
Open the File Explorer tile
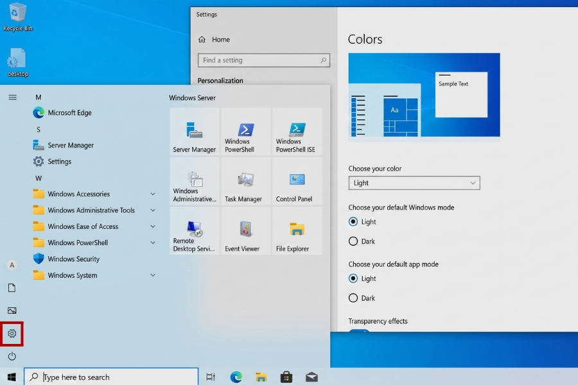297,231
